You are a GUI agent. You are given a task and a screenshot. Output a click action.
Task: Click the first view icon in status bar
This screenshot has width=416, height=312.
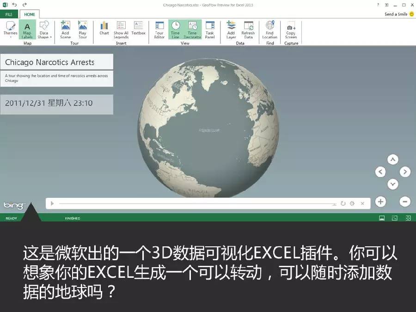382,218
